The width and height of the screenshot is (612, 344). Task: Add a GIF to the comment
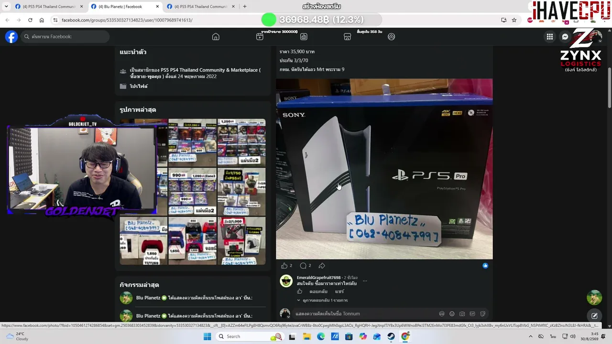coord(472,314)
